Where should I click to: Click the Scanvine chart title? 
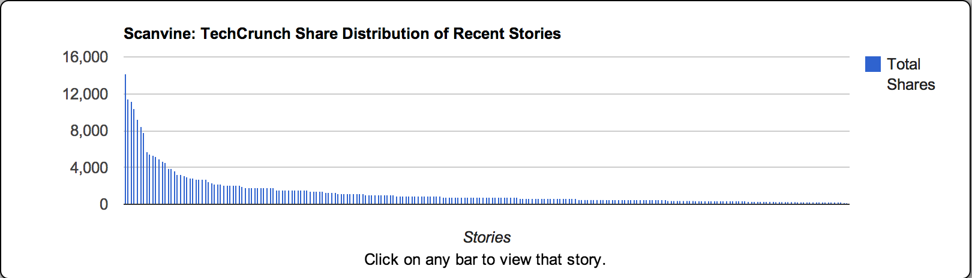(x=342, y=34)
